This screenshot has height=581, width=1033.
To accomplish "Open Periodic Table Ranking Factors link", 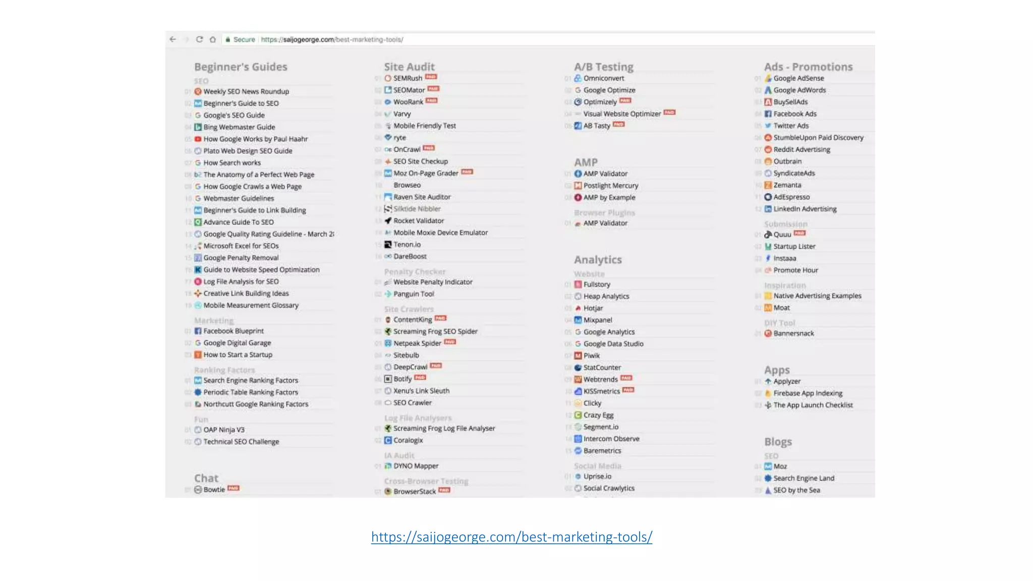I will 251,392.
